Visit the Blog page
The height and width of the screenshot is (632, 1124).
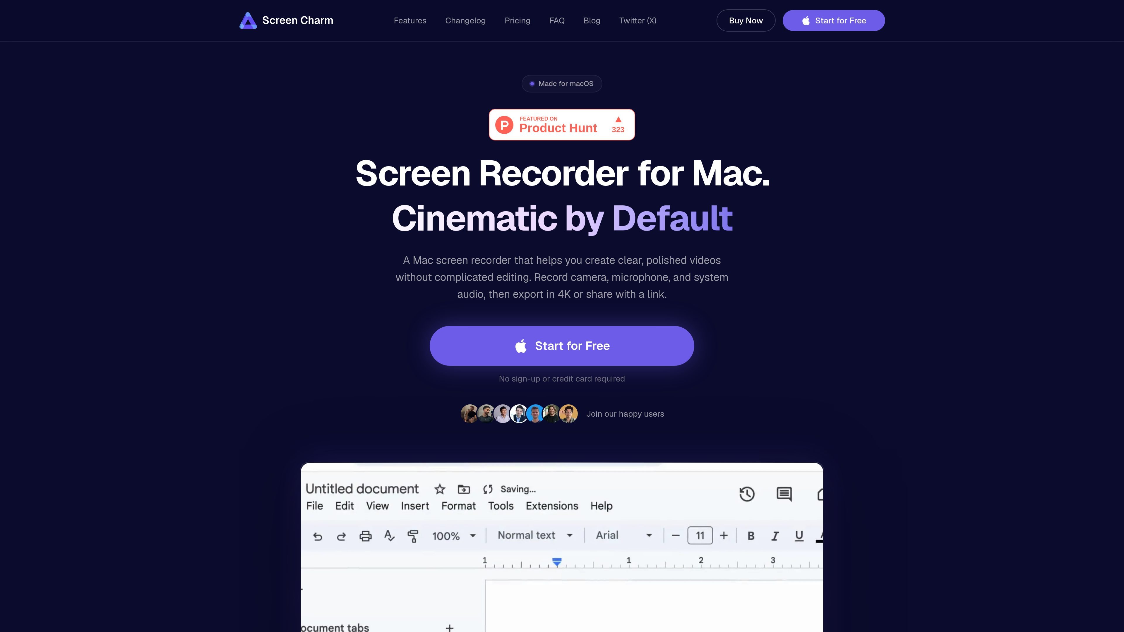coord(592,20)
